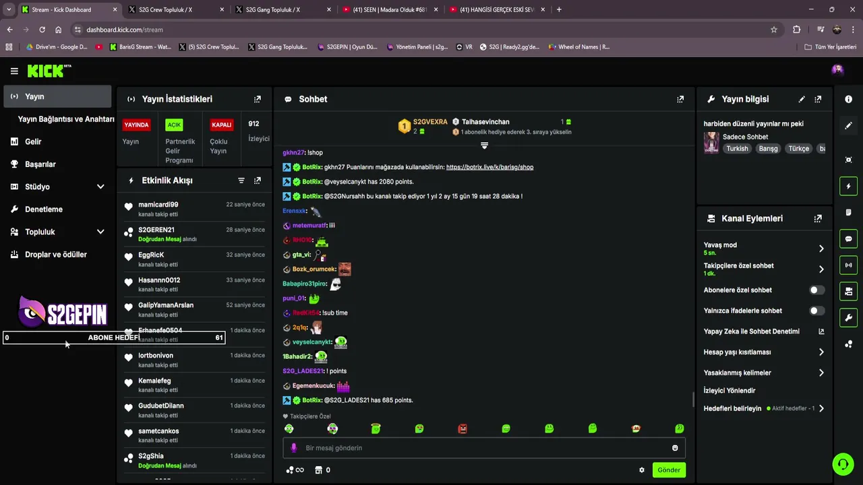Viewport: 863px width, 485px height.
Task: Focus the Bir mesaj gönderin input
Action: [484, 448]
